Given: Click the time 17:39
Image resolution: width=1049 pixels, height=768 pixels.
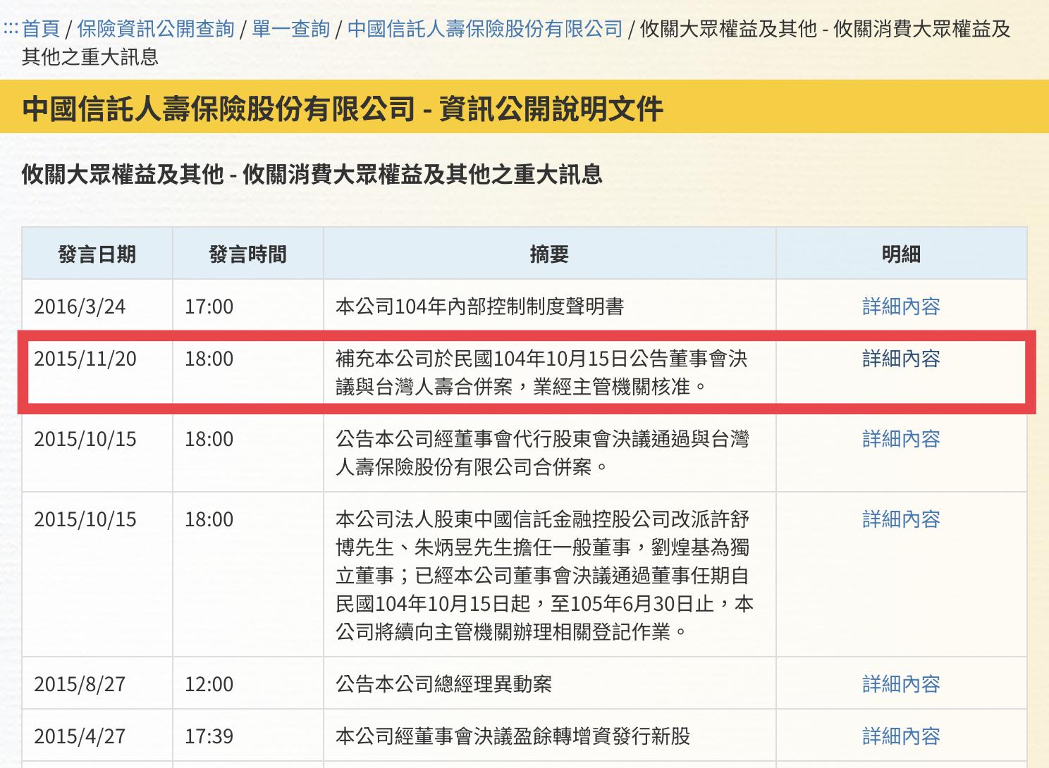Looking at the screenshot, I should point(209,736).
